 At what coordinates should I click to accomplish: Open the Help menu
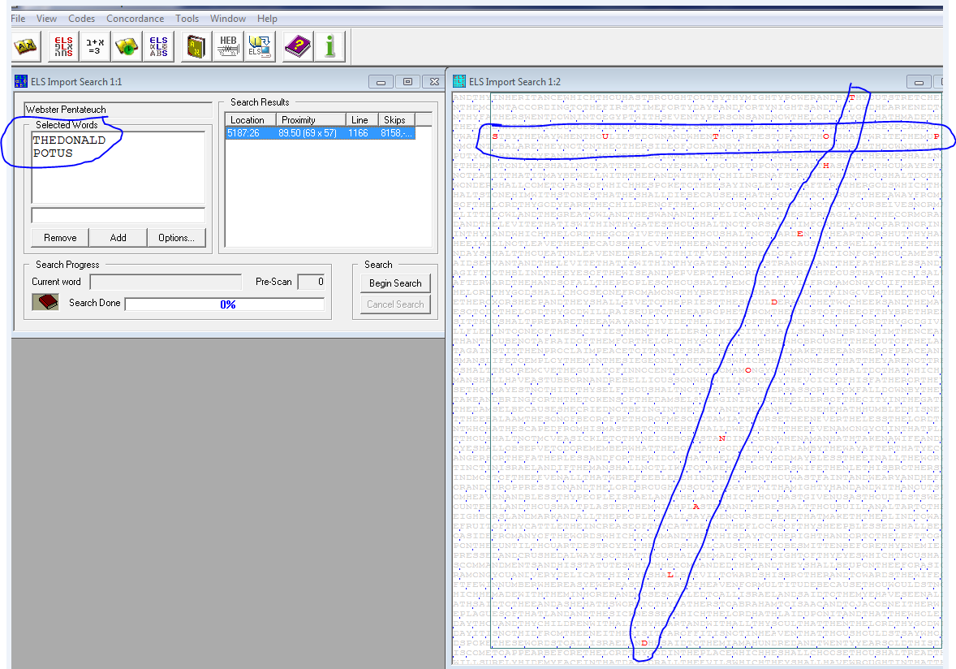coord(267,19)
